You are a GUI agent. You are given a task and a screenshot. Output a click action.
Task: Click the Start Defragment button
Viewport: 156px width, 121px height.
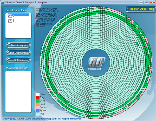point(18,53)
